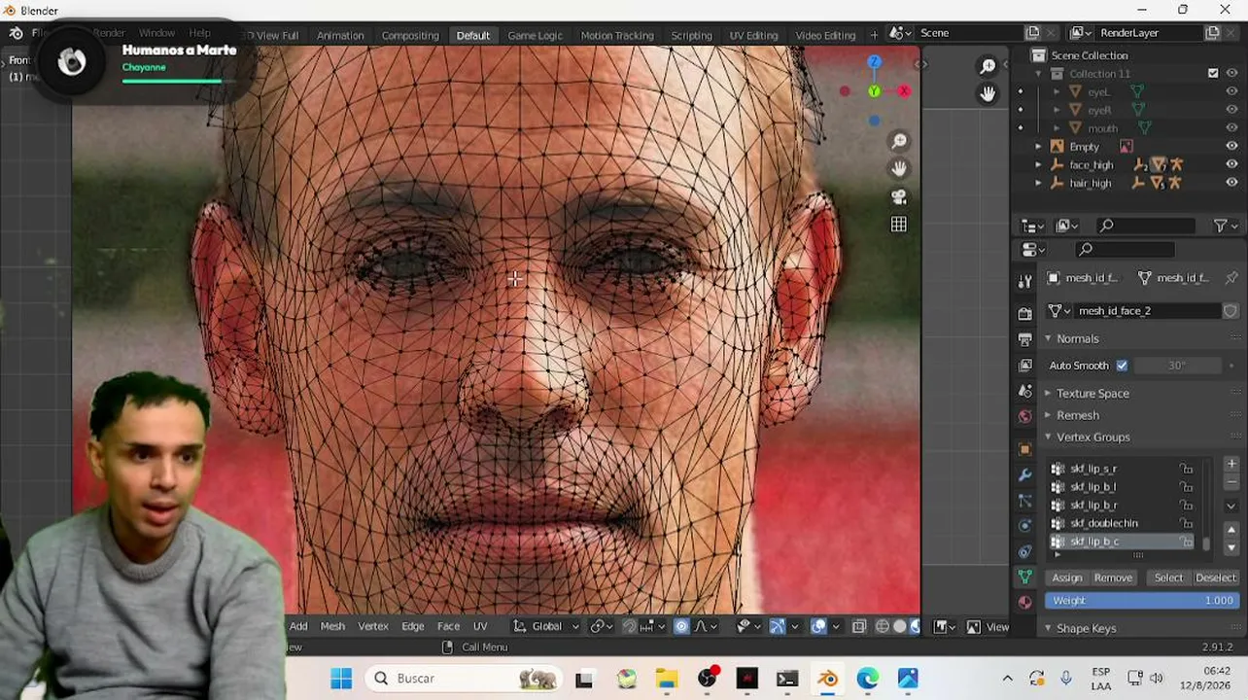Open the Vertex menu in the viewport header

tap(373, 627)
